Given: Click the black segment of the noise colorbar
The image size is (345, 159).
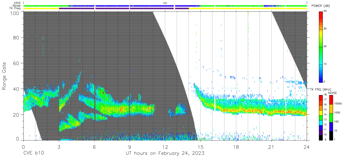Looking at the screenshot, I should 331,135.
